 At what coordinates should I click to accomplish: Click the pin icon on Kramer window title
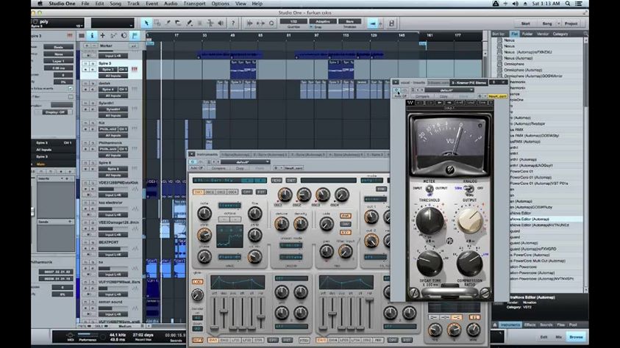(494, 82)
